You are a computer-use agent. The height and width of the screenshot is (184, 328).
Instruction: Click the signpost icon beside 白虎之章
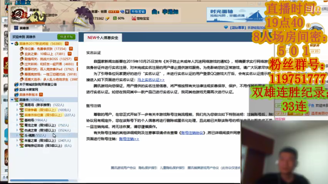pyautogui.click(x=22, y=130)
